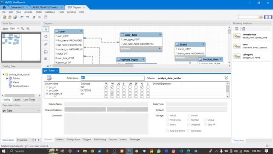Open the Arrange menu

pyautogui.click(x=28, y=12)
